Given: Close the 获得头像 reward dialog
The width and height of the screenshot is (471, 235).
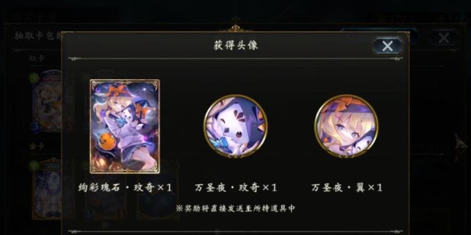Looking at the screenshot, I should pos(388,46).
